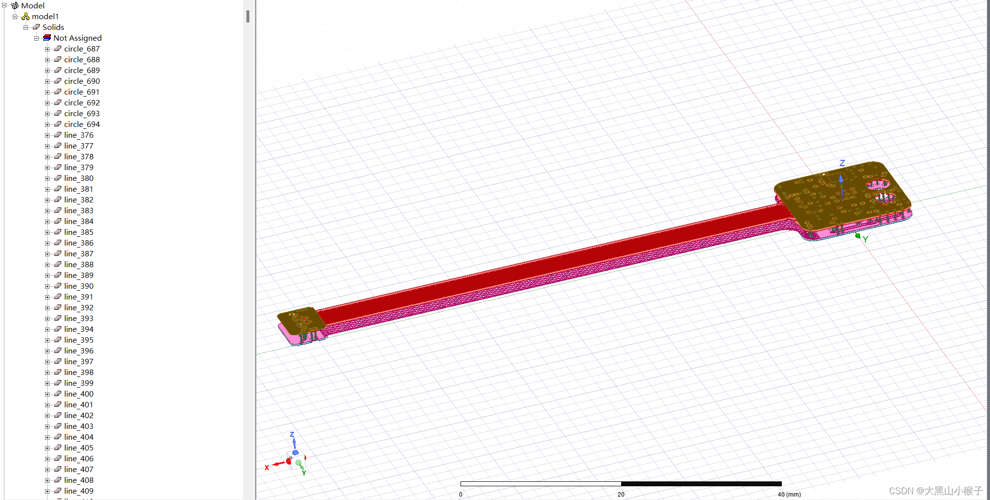Click the solid icon beside line_382
Screen dimensions: 990x500
[58, 200]
